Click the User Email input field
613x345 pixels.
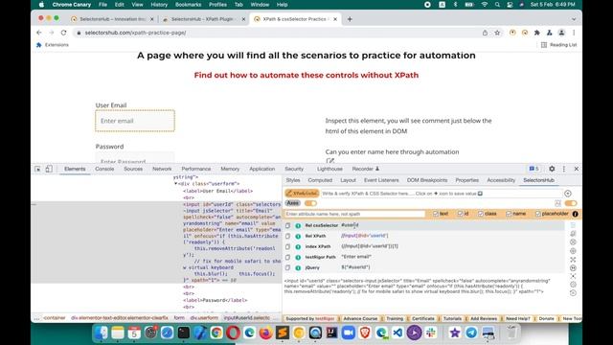point(135,121)
